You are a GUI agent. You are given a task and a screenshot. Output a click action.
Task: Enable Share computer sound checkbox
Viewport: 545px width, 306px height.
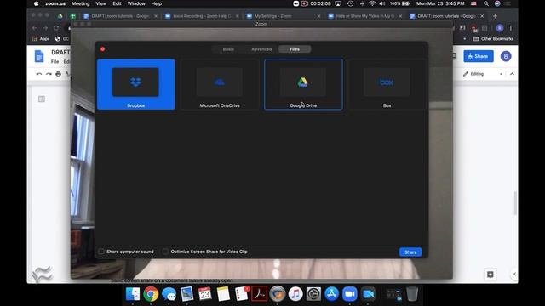coord(101,252)
